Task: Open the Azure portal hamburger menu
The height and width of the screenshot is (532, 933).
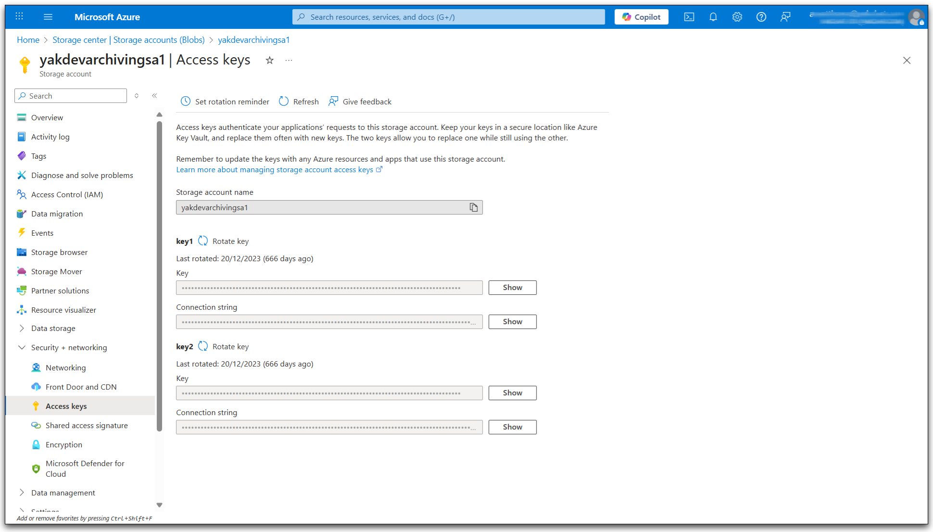Action: (x=48, y=17)
